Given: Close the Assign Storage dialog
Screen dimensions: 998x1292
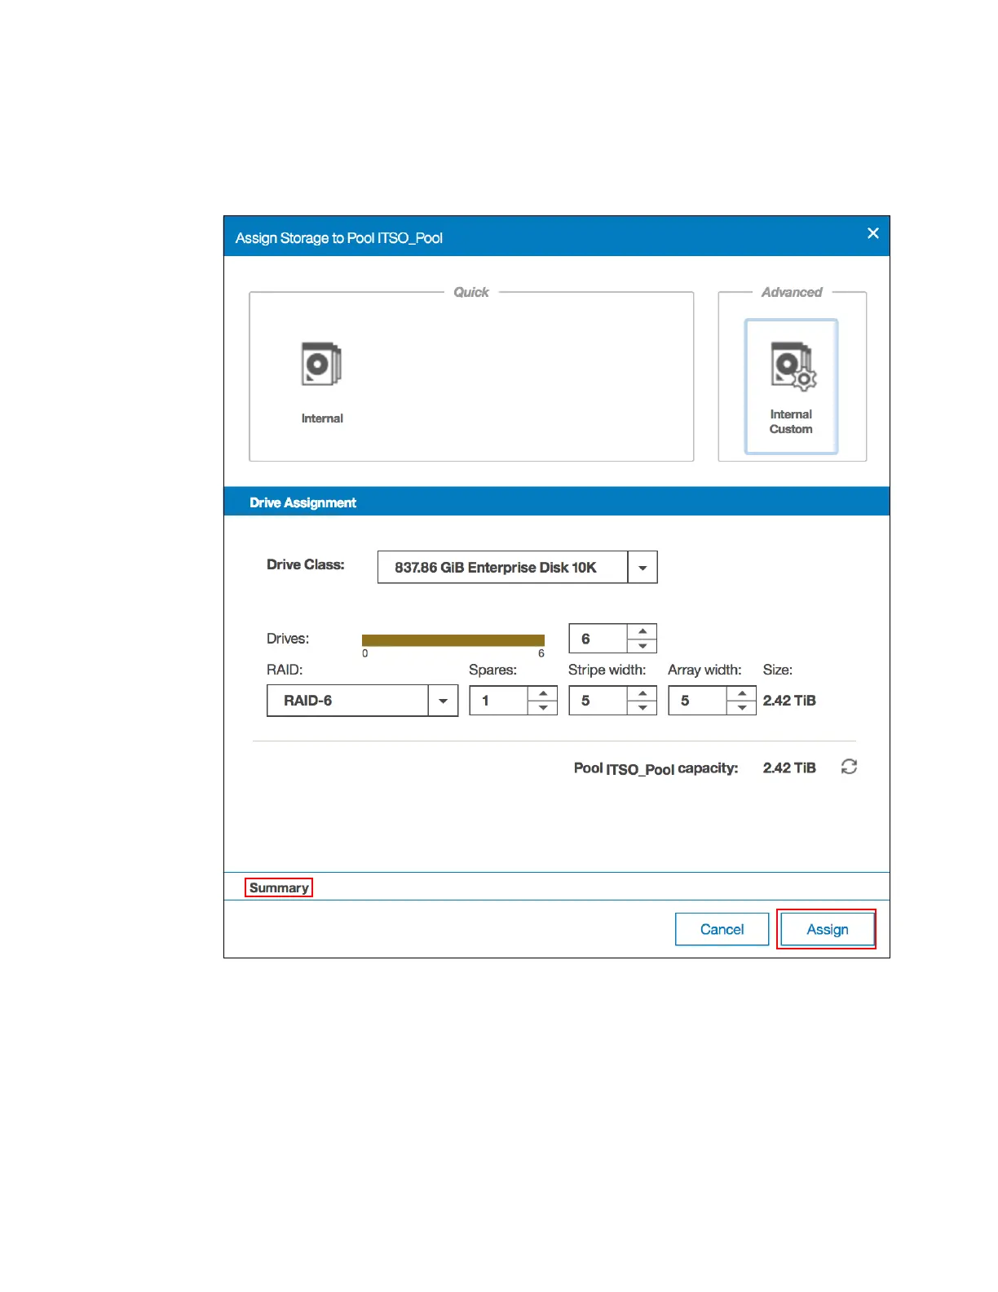Looking at the screenshot, I should (872, 233).
